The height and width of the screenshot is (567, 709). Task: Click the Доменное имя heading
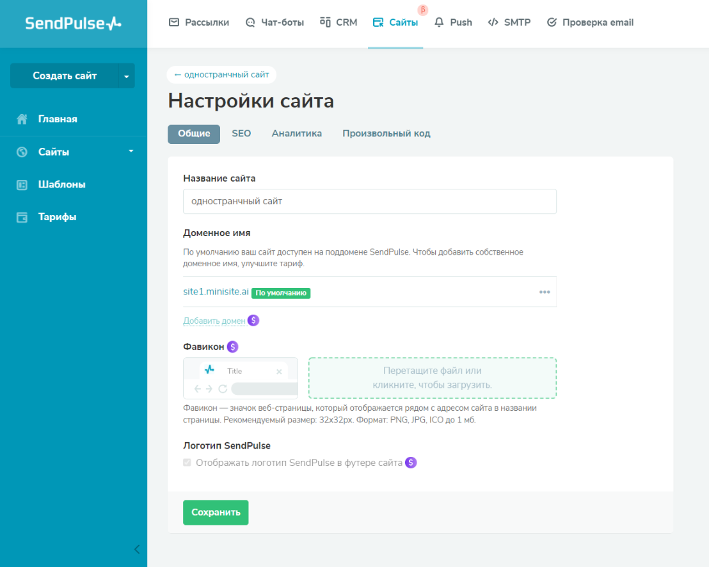tap(216, 233)
